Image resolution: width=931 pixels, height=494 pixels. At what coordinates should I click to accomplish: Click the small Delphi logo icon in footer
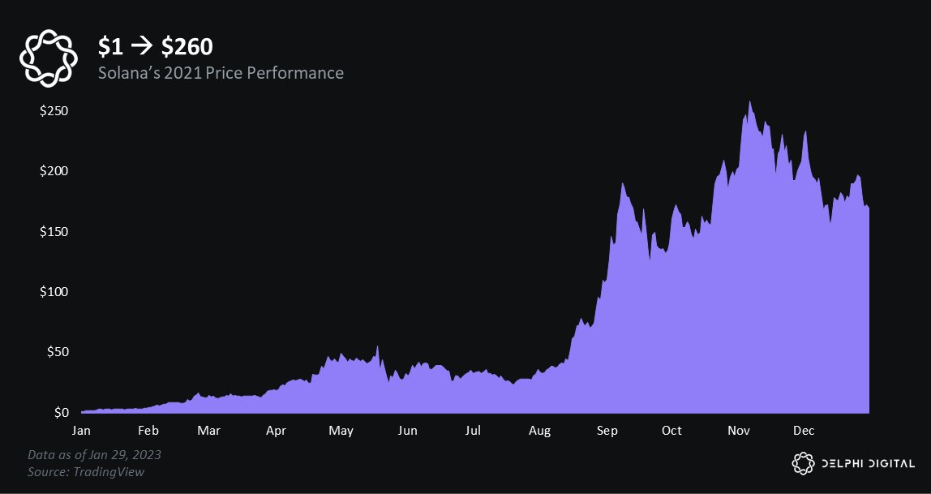coord(802,463)
